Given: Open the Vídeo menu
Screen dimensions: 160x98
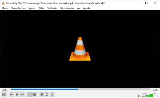Looking at the screenshot, I should click(x=41, y=8).
